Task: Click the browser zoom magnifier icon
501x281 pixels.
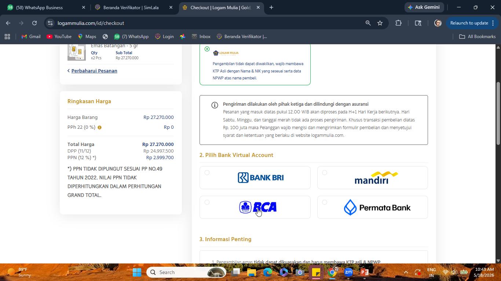Action: pyautogui.click(x=368, y=23)
